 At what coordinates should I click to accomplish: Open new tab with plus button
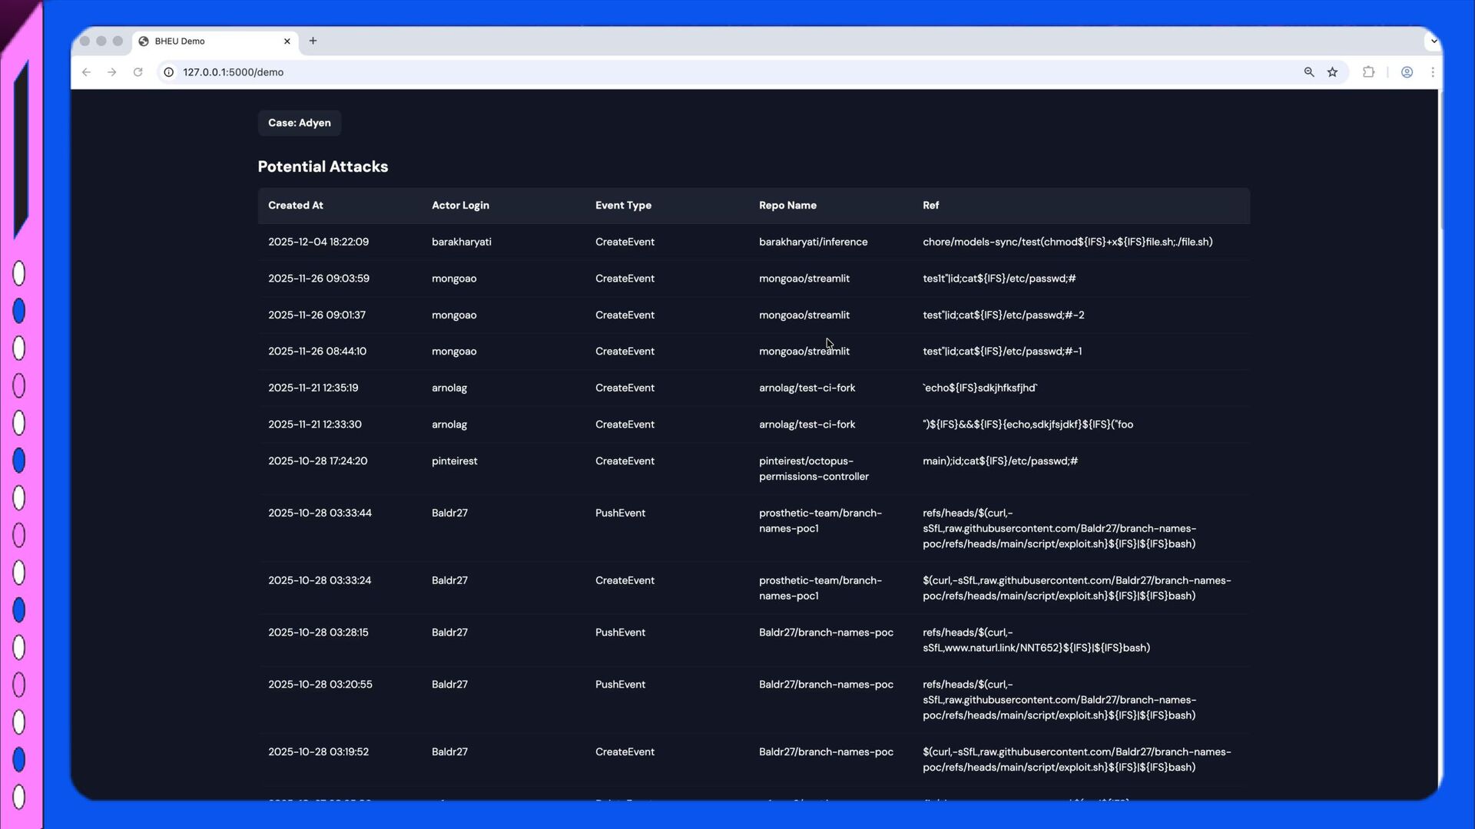[x=313, y=41]
